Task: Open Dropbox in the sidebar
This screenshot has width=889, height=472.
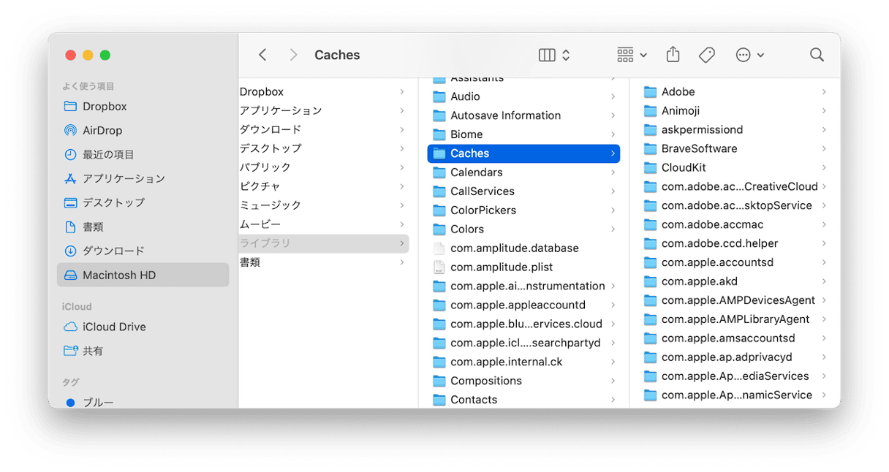Action: [143, 106]
